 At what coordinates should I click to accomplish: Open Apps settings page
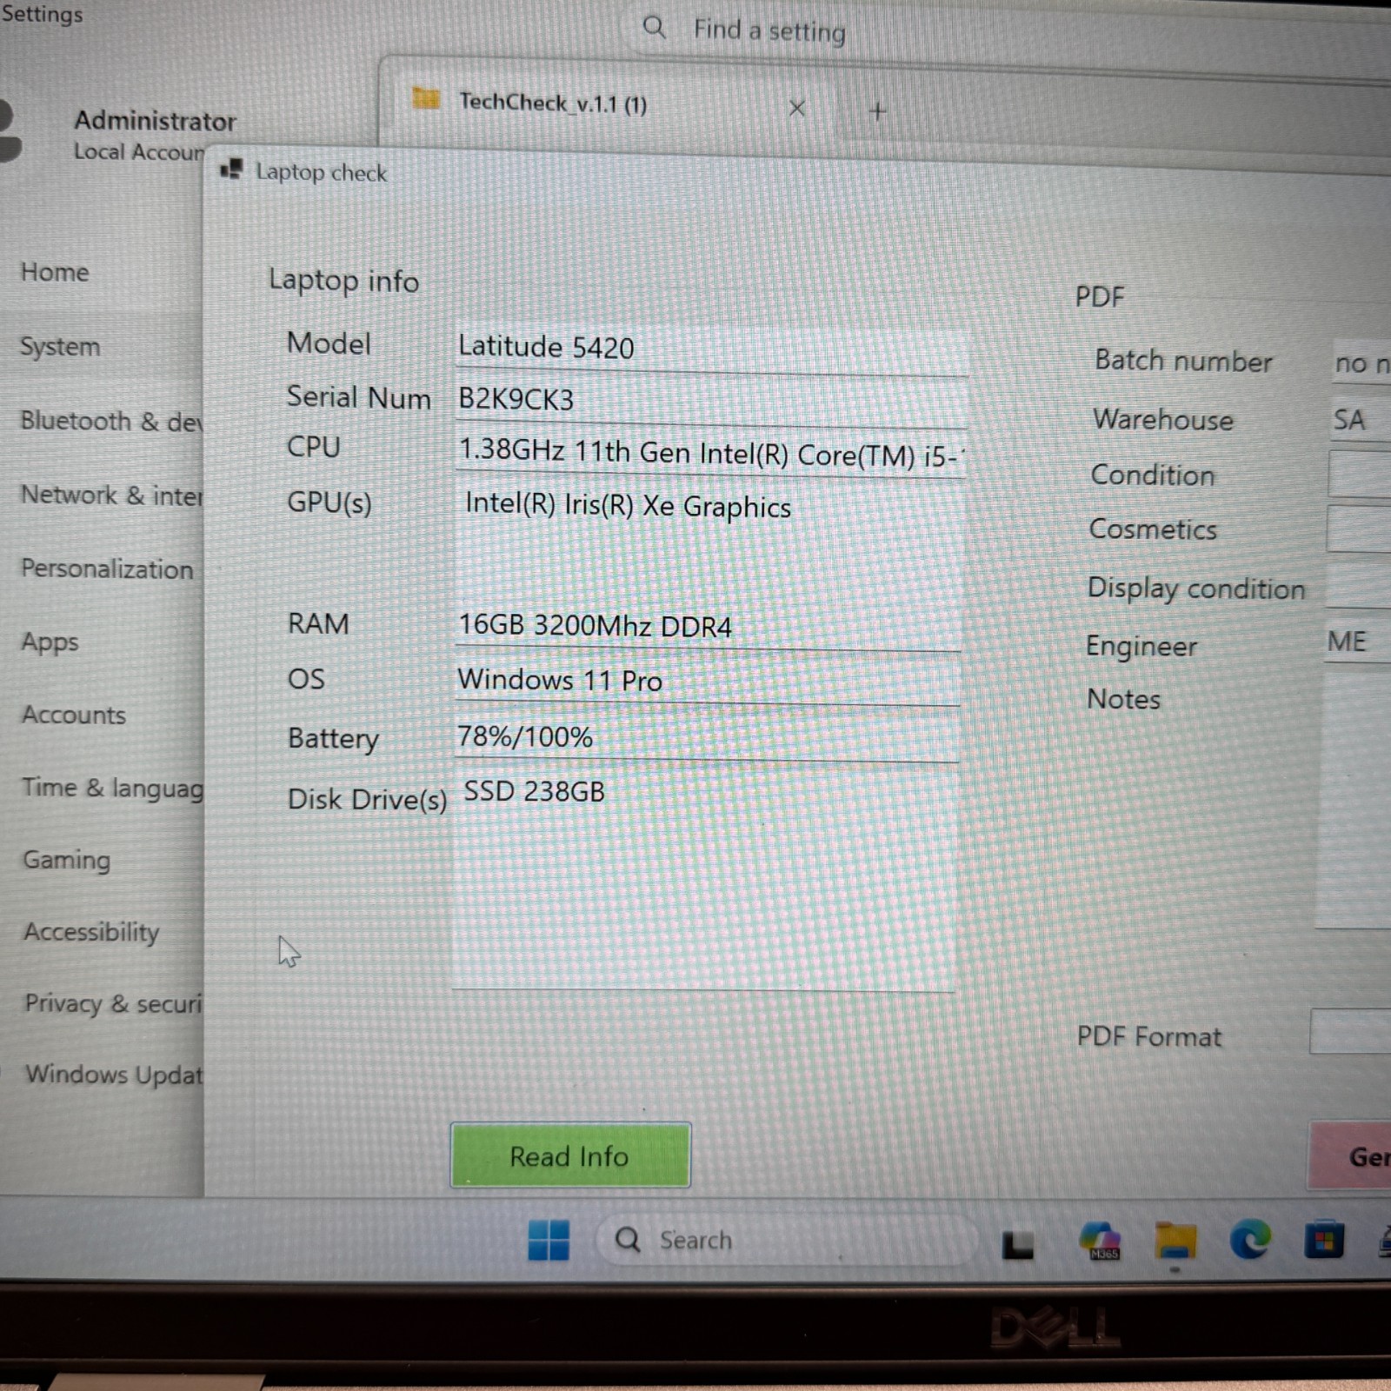50,642
